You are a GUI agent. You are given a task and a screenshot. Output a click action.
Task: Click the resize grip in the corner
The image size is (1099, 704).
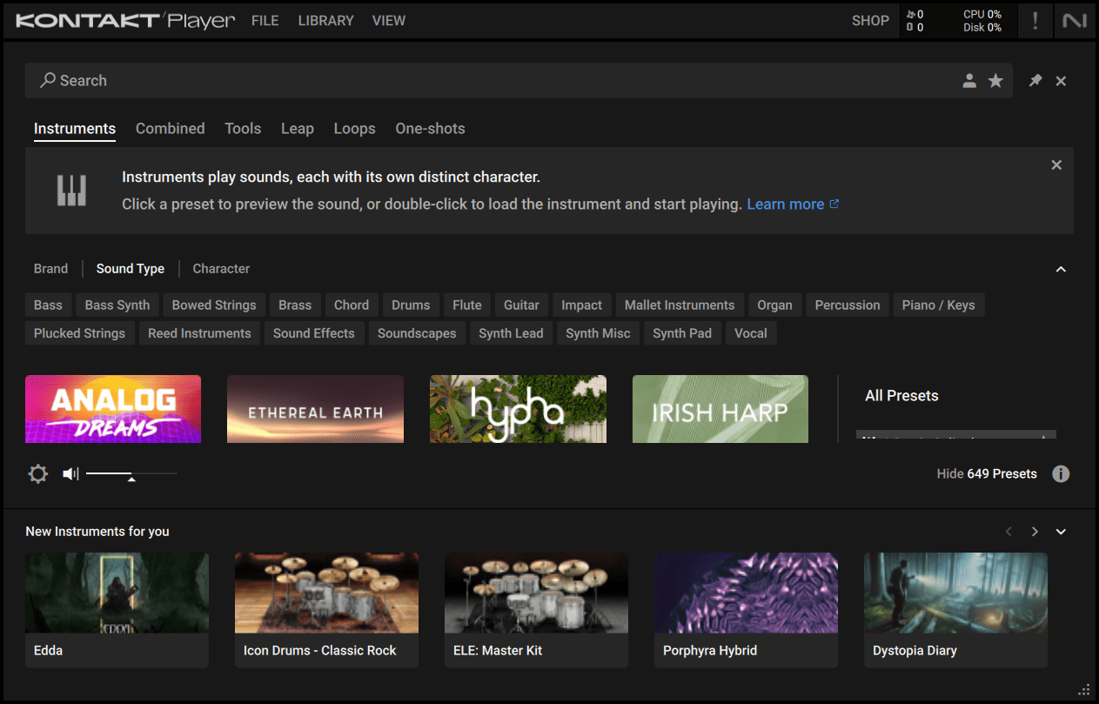1083,690
